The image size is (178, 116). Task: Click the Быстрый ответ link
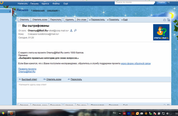click(29, 79)
